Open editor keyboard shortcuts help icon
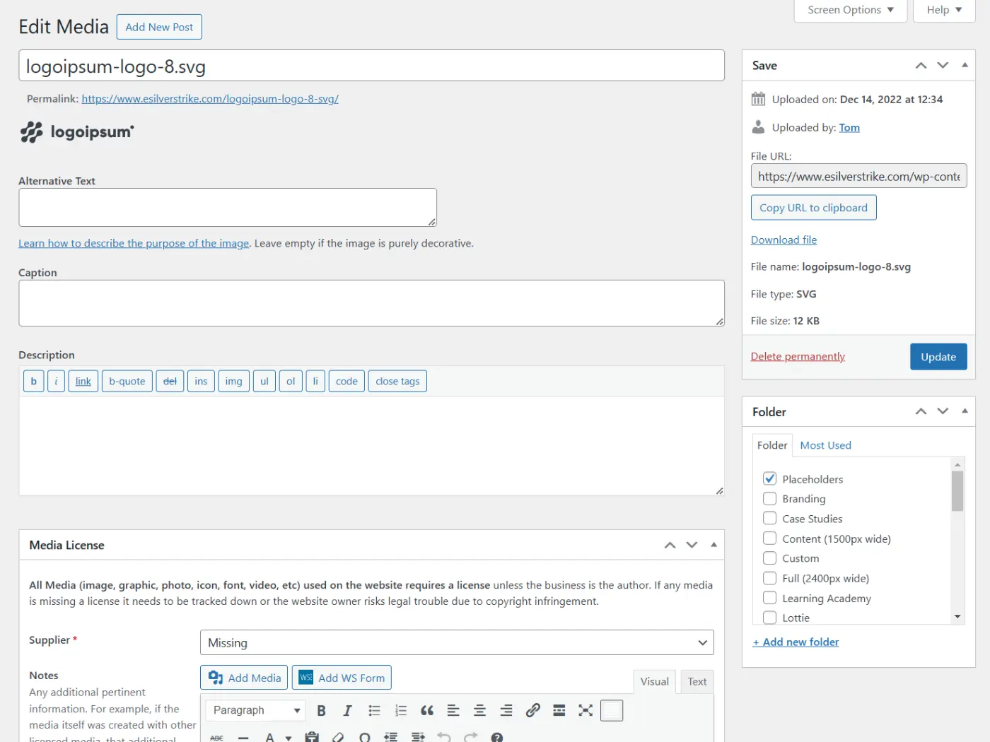The height and width of the screenshot is (742, 990). 497,736
